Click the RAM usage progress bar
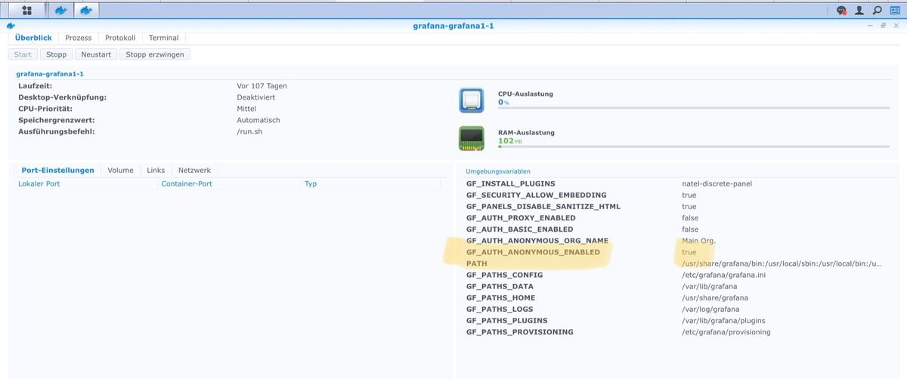 coord(692,146)
